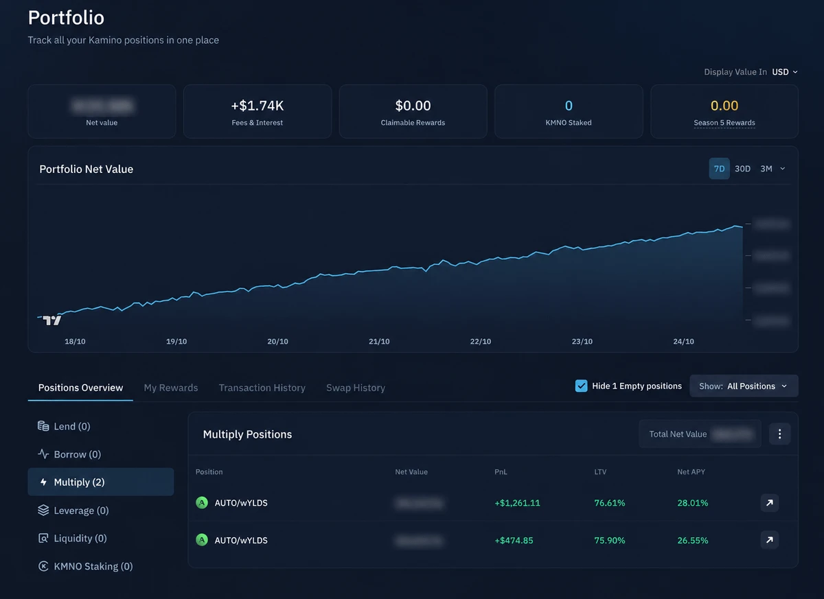Screen dimensions: 824x599
Task: Select Multiply (2) in the sidebar
Action: (101, 482)
